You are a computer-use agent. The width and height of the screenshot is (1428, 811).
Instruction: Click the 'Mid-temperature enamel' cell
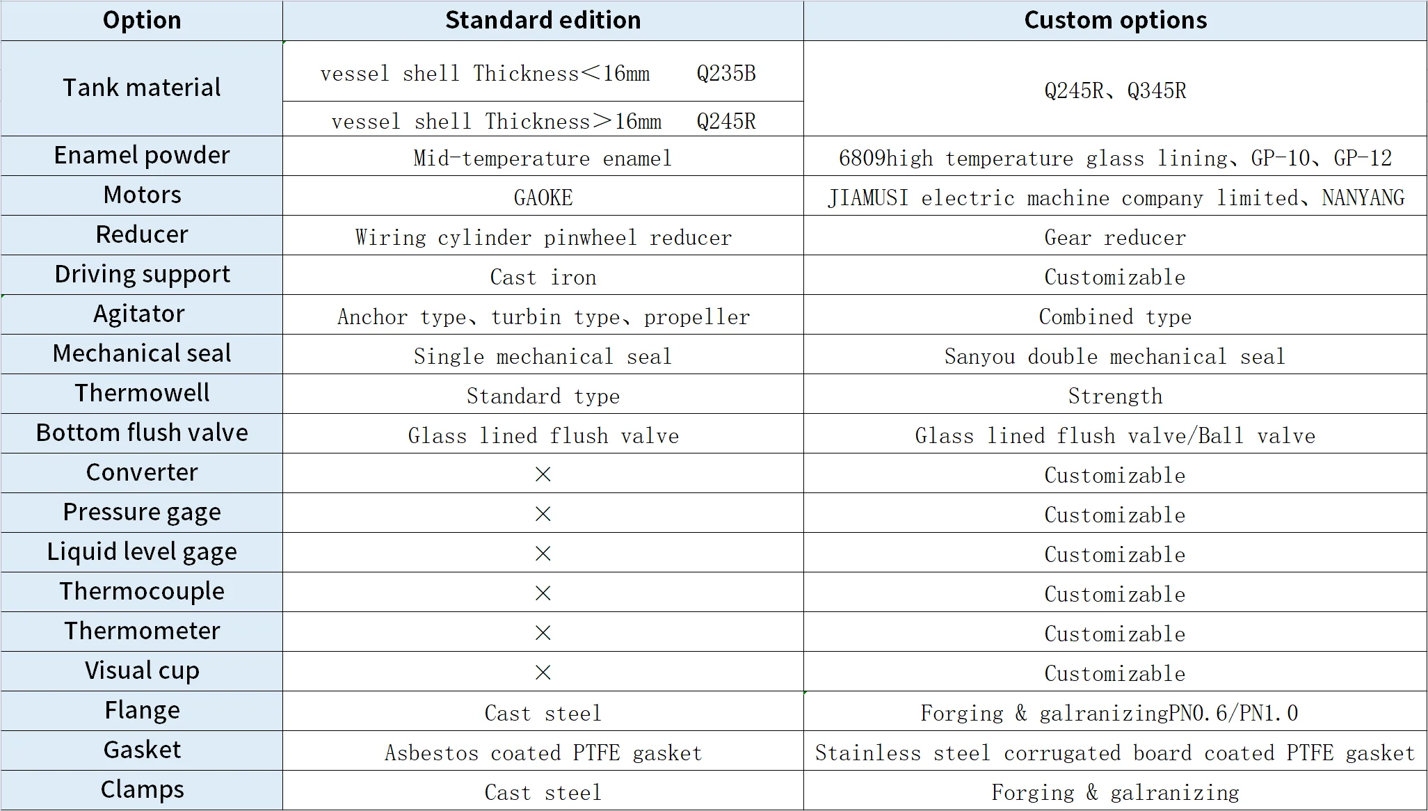[543, 158]
